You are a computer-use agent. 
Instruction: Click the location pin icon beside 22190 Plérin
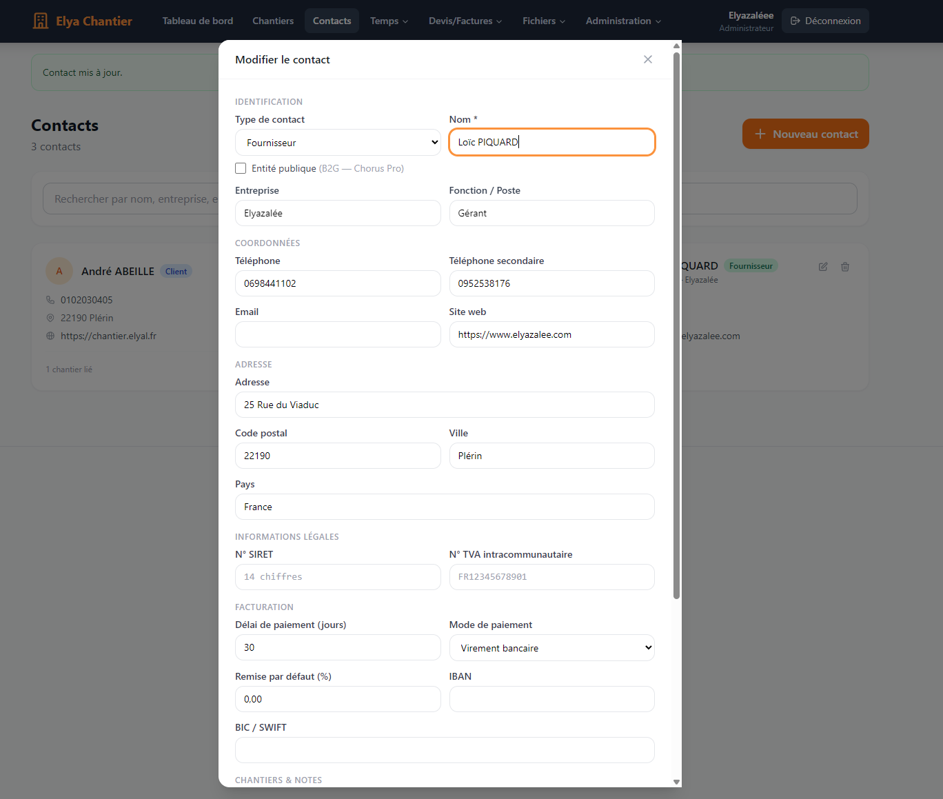click(x=50, y=318)
